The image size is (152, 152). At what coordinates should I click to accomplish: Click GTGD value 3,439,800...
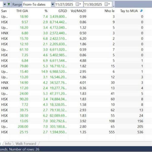58,16
